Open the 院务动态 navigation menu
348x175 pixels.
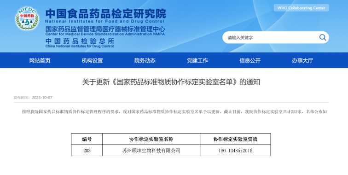(x=145, y=60)
